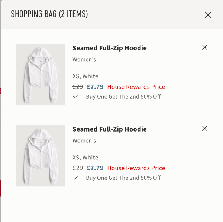Image resolution: width=223 pixels, height=222 pixels.
Task: Click the second item's House Rewards Price label
Action: pos(136,168)
